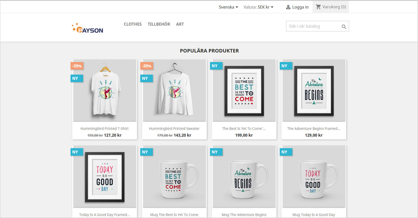418x218 pixels.
Task: Open the Svenska language dropdown
Action: 228,7
